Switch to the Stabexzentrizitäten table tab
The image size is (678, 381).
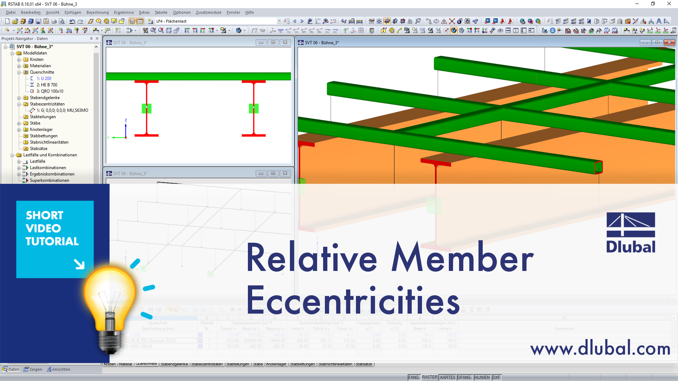pos(207,364)
